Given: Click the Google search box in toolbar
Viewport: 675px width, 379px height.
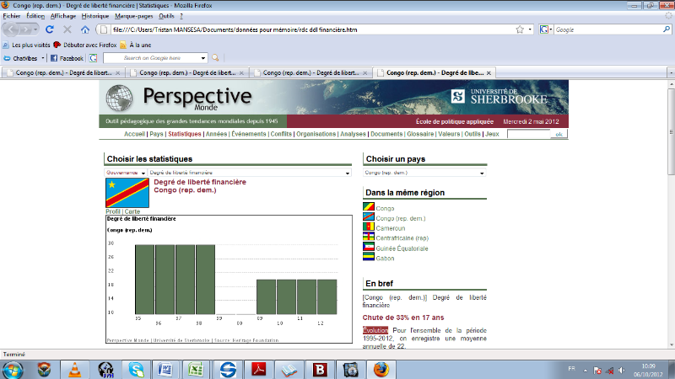Looking at the screenshot, I should (x=602, y=29).
